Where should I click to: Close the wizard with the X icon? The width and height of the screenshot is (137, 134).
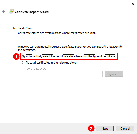pyautogui.click(x=133, y=4)
